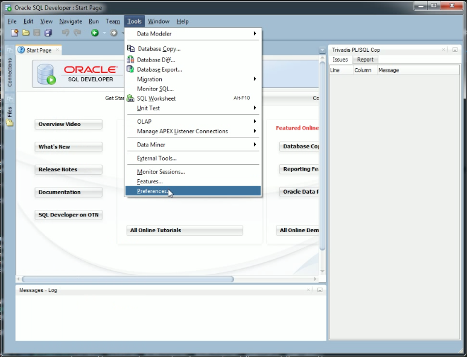The width and height of the screenshot is (467, 357).
Task: Click the Start Page scroll-right arrow
Action: pos(316,279)
